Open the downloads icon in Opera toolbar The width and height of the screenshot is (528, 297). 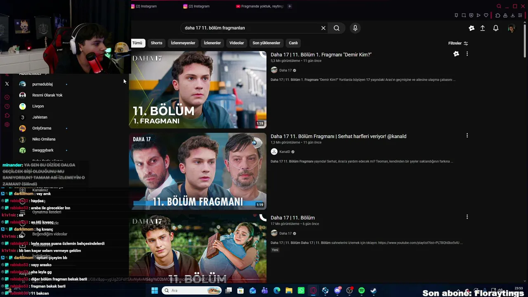coord(513,15)
